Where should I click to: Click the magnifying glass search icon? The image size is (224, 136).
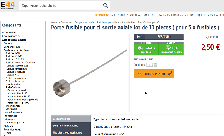(106, 5)
